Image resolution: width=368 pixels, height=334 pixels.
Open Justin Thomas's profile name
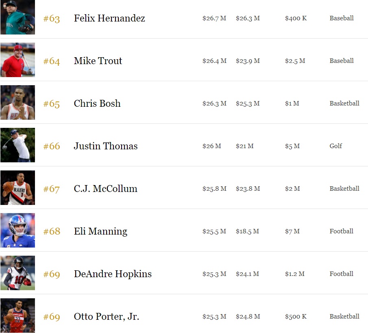click(106, 146)
